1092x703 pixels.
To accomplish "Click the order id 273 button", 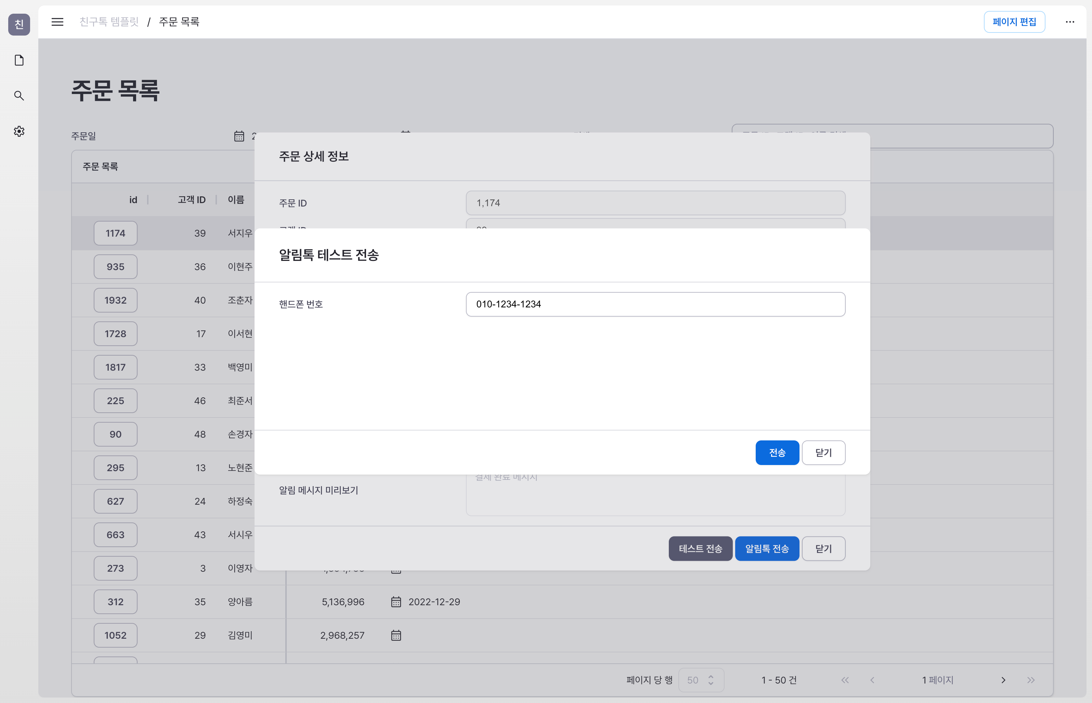I will [x=116, y=568].
